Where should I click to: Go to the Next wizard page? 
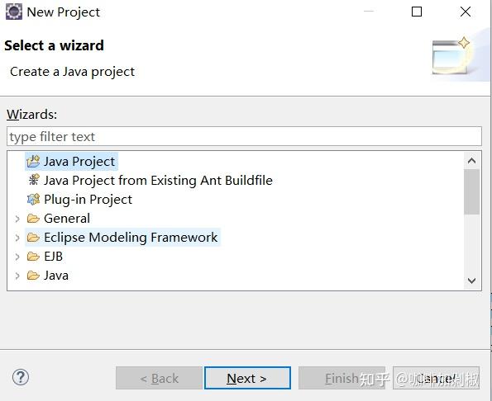point(247,378)
